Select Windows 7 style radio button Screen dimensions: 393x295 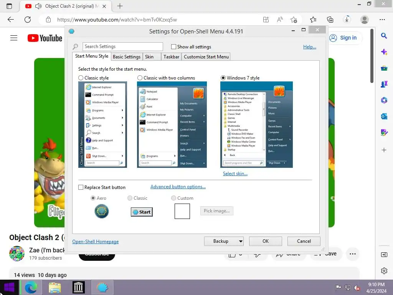tap(223, 78)
